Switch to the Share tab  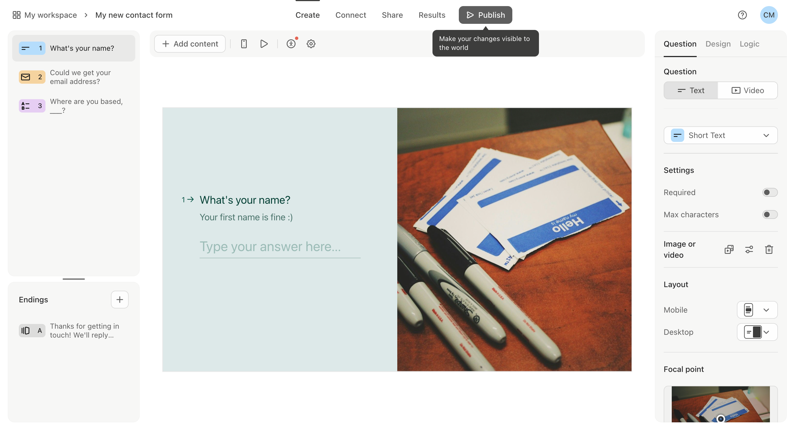coord(392,15)
